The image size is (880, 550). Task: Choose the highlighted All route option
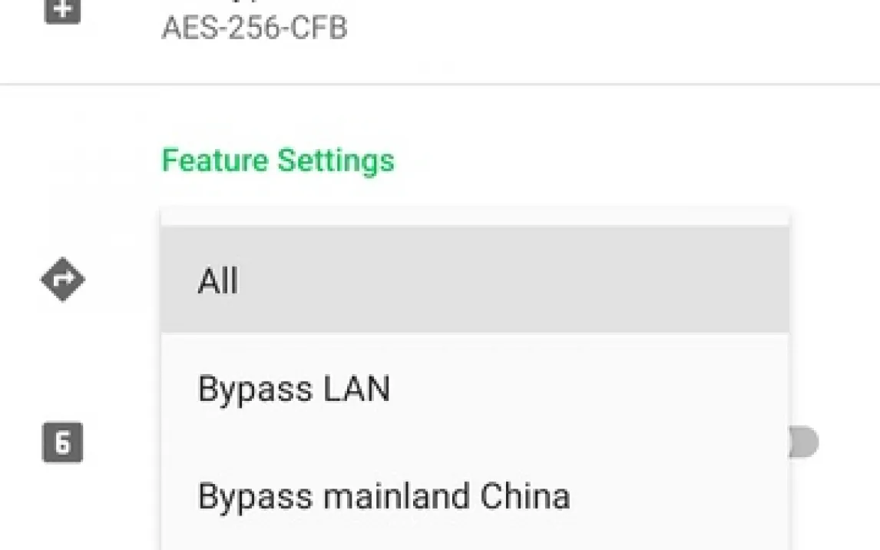pos(475,280)
